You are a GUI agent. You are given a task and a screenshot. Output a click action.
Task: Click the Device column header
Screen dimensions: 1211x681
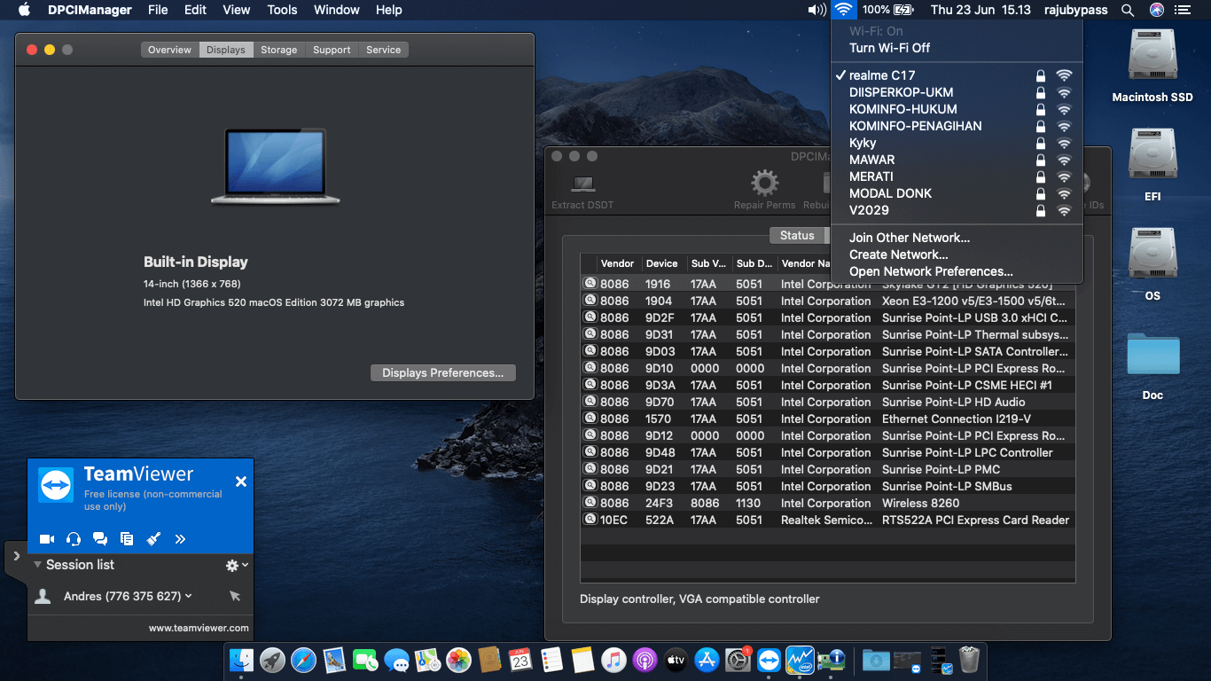point(661,263)
